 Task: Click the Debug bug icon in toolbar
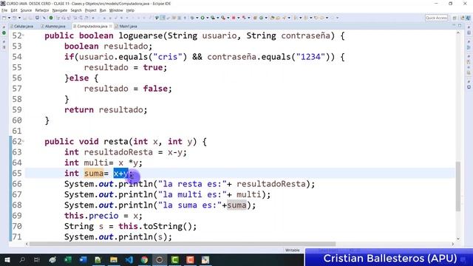point(192,18)
